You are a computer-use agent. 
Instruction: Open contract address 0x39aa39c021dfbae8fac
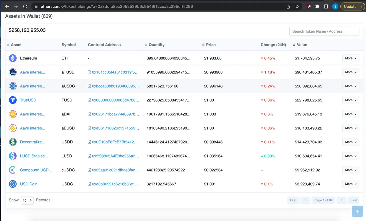coord(115,170)
